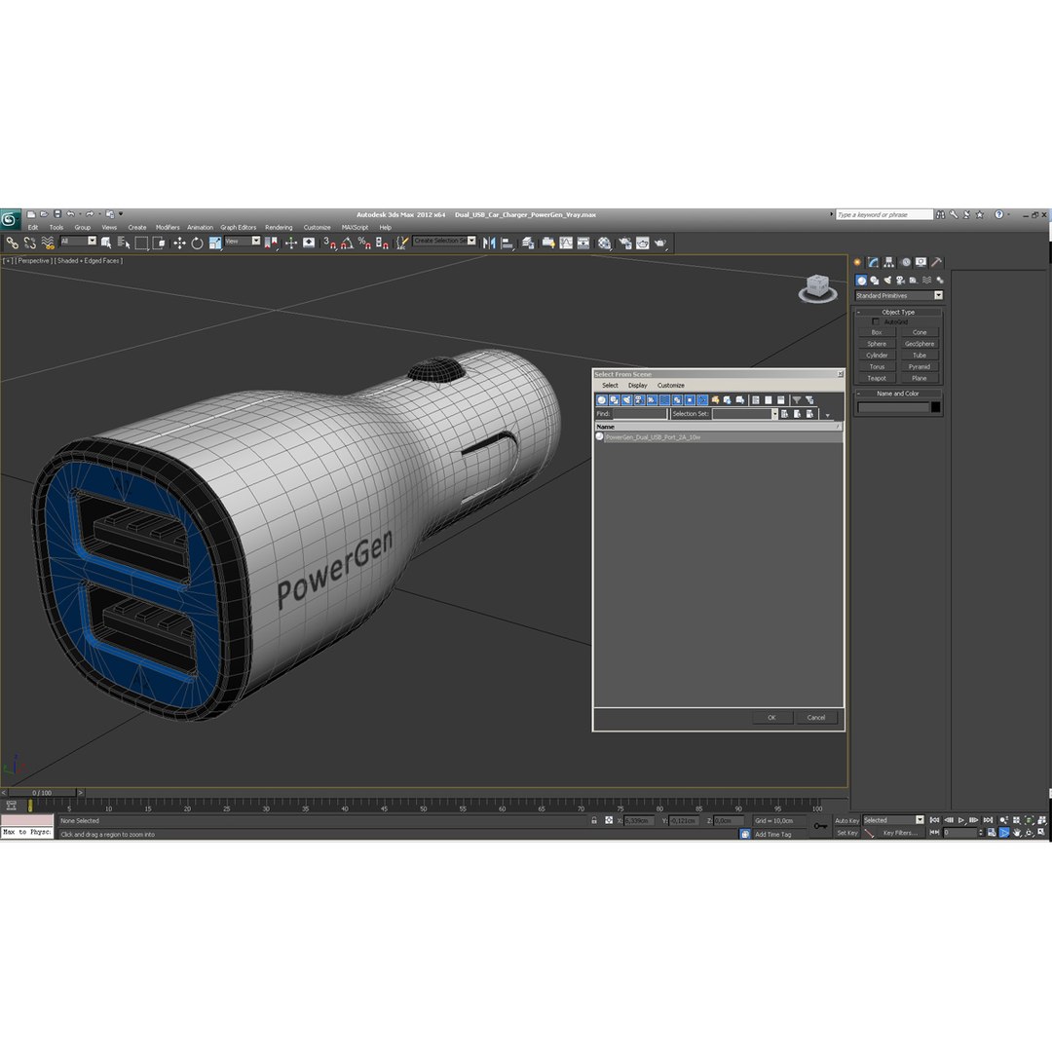Image resolution: width=1052 pixels, height=1052 pixels.
Task: Open the MAXScript menu
Action: (355, 227)
